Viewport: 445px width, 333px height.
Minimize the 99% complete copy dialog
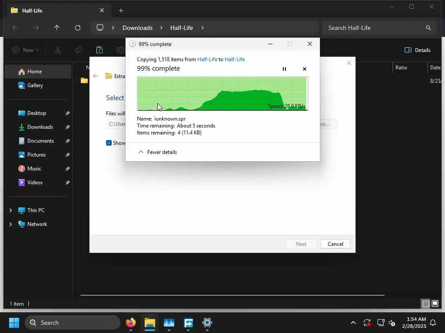click(270, 44)
